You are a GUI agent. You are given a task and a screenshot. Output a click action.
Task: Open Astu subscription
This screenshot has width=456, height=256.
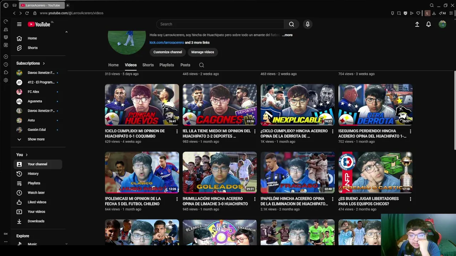coord(38,120)
